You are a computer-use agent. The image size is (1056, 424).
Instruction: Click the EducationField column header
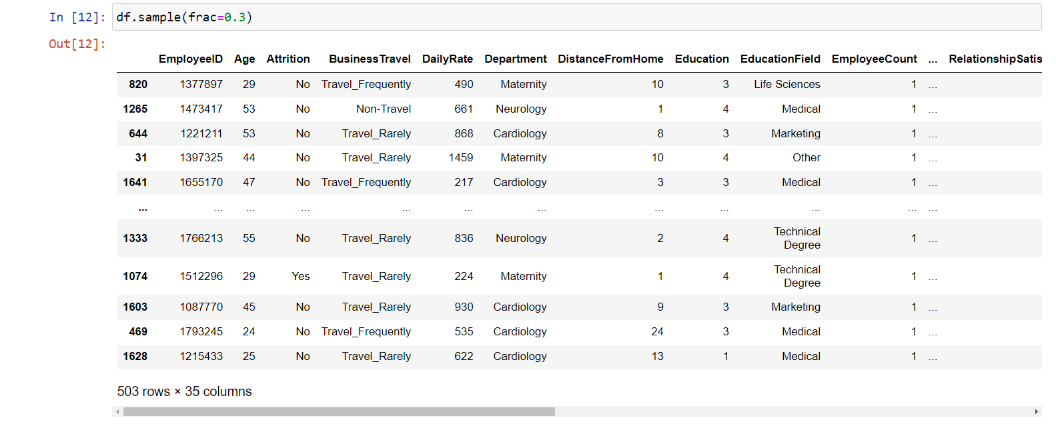point(780,59)
